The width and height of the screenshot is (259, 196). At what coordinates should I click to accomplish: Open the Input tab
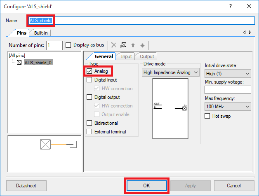click(x=126, y=56)
